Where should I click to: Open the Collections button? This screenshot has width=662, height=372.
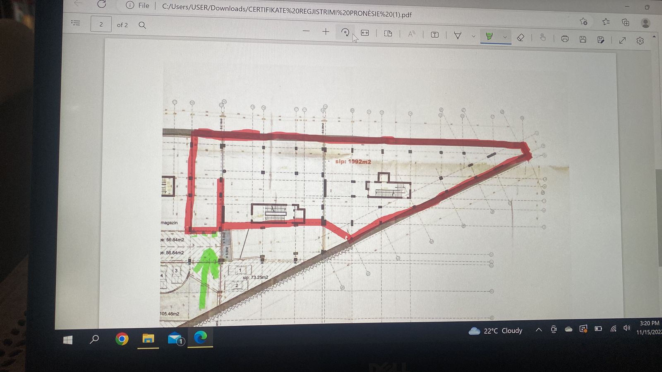pyautogui.click(x=626, y=22)
